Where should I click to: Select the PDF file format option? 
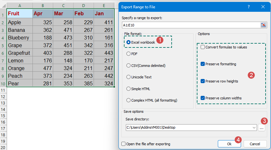pyautogui.click(x=129, y=54)
